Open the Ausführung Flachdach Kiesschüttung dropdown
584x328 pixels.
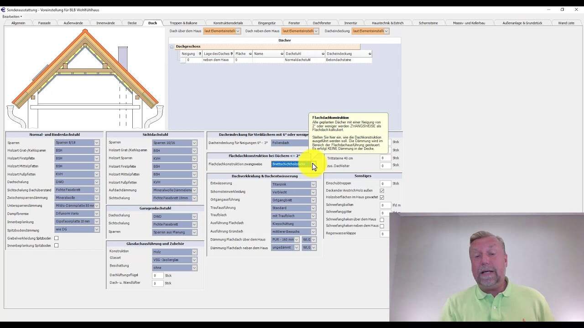[x=294, y=224]
